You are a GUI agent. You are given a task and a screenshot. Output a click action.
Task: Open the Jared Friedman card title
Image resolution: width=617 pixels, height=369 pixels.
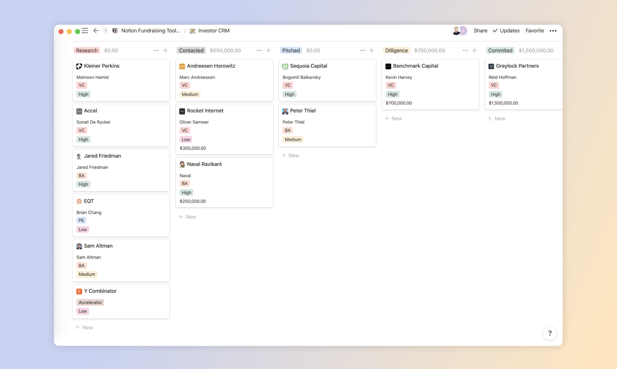[103, 156]
